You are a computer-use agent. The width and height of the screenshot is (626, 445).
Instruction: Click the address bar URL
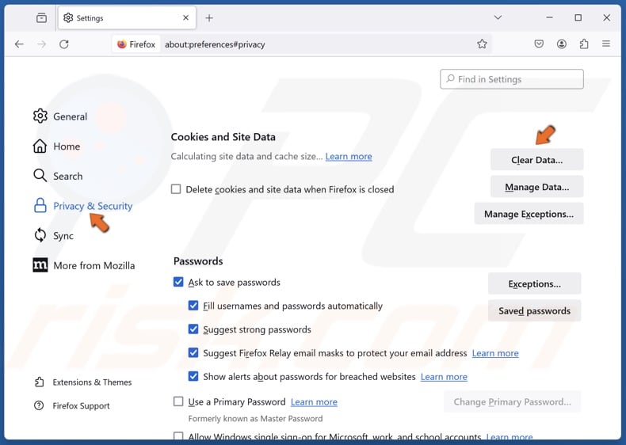point(215,44)
